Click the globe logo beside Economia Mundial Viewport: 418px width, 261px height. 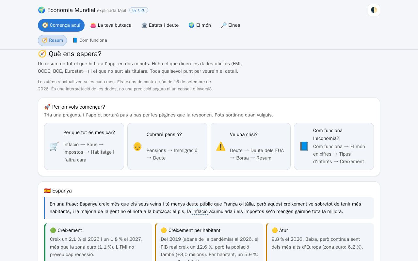41,10
